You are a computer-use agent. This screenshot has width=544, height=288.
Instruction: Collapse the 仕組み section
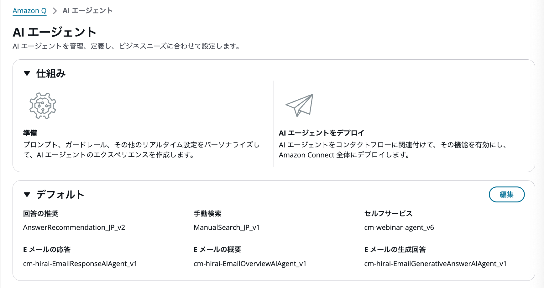(x=27, y=73)
